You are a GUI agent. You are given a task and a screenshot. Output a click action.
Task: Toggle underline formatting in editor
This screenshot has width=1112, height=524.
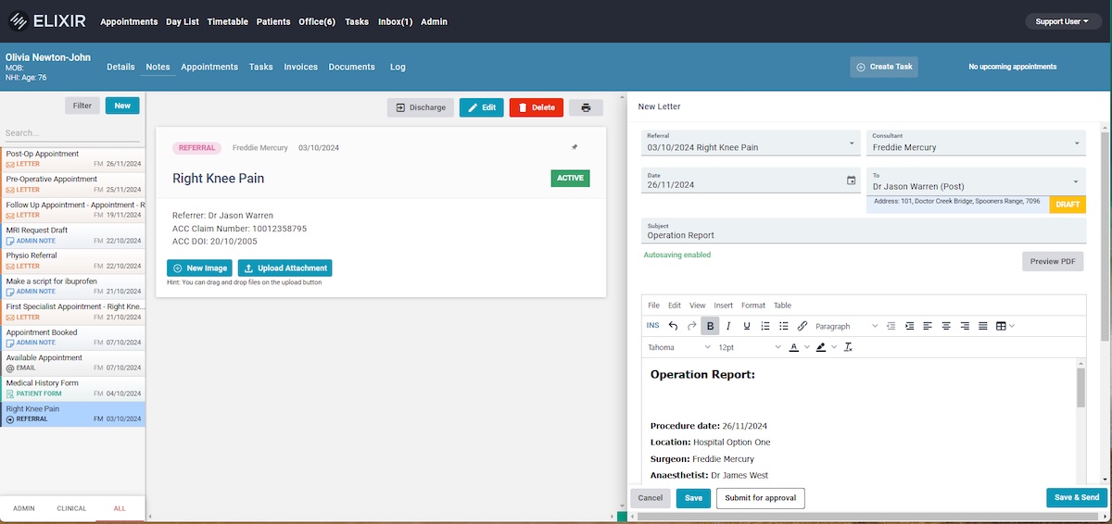point(747,326)
